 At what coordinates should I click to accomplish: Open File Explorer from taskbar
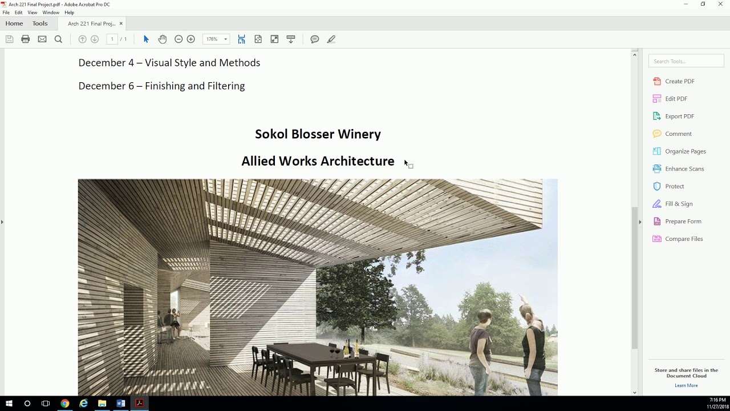tap(102, 404)
